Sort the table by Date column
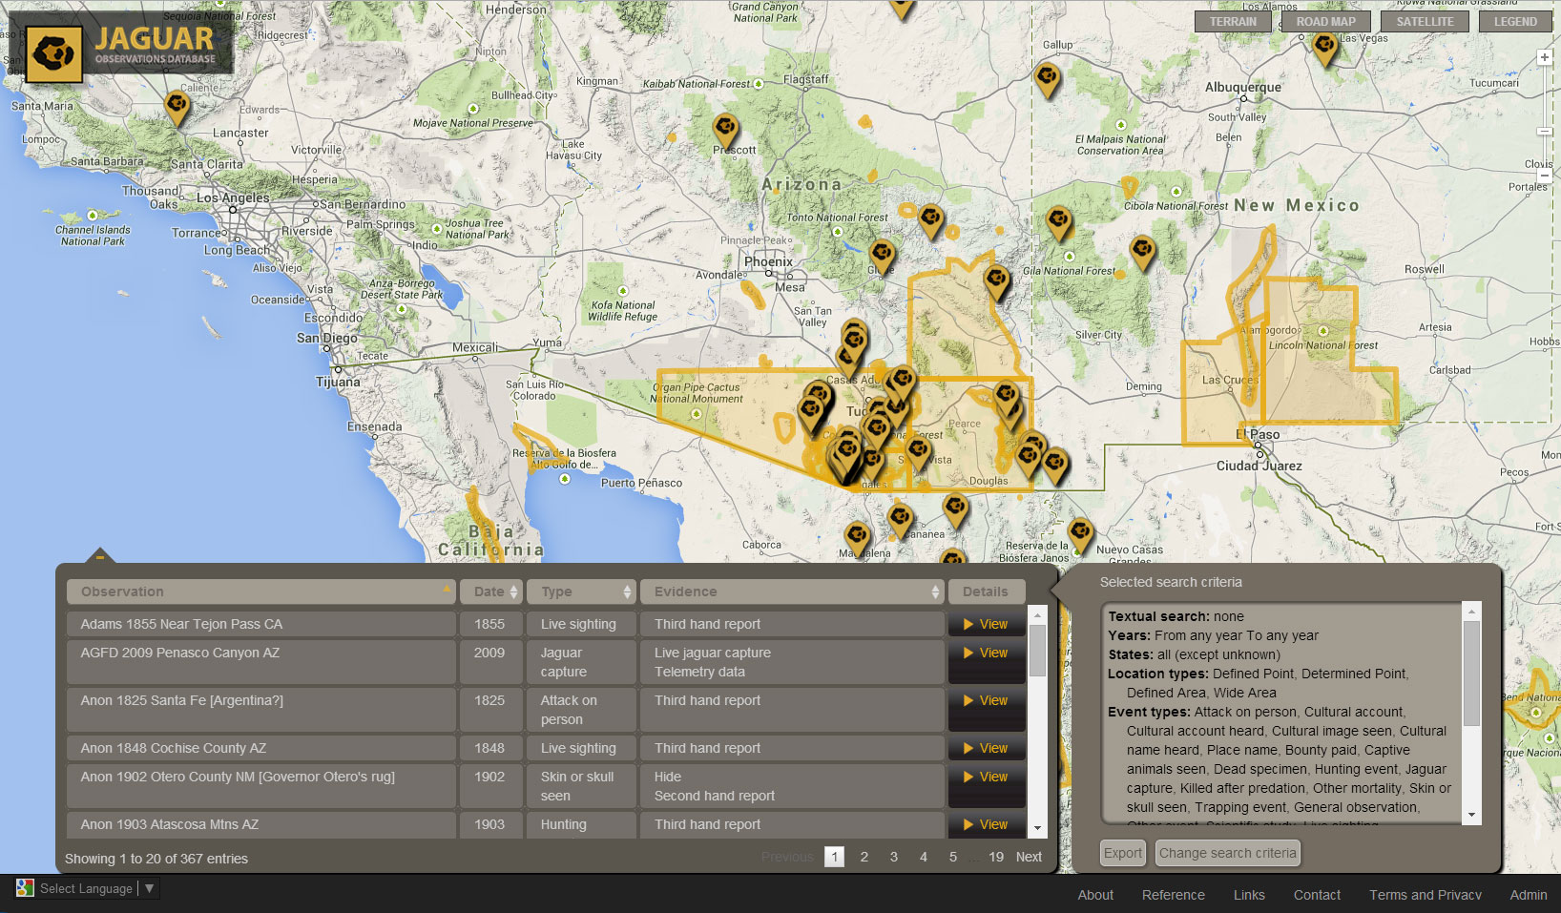The height and width of the screenshot is (913, 1561). (491, 591)
